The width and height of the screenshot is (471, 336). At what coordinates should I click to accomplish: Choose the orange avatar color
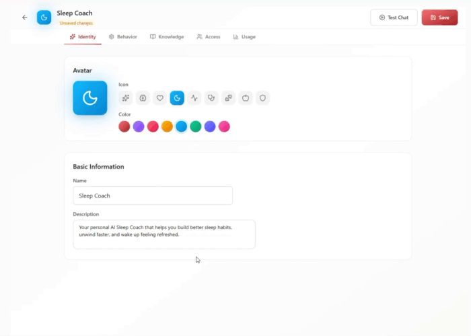(x=167, y=126)
